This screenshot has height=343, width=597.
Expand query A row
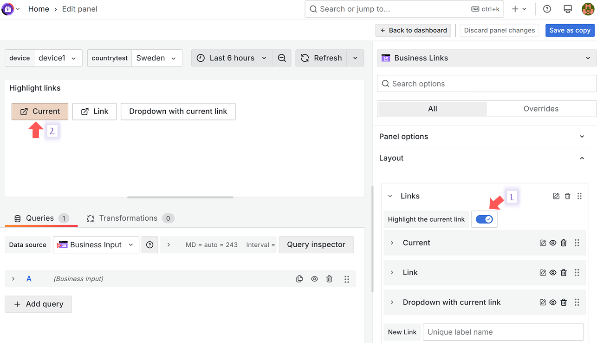coord(13,279)
